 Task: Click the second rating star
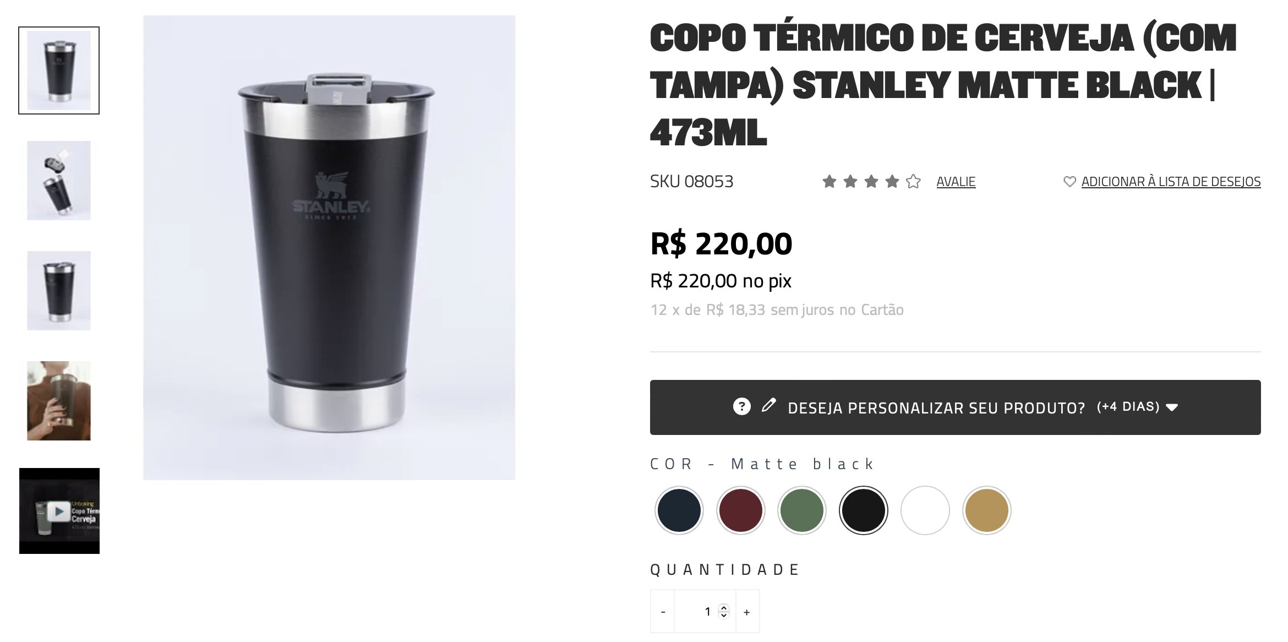[850, 181]
